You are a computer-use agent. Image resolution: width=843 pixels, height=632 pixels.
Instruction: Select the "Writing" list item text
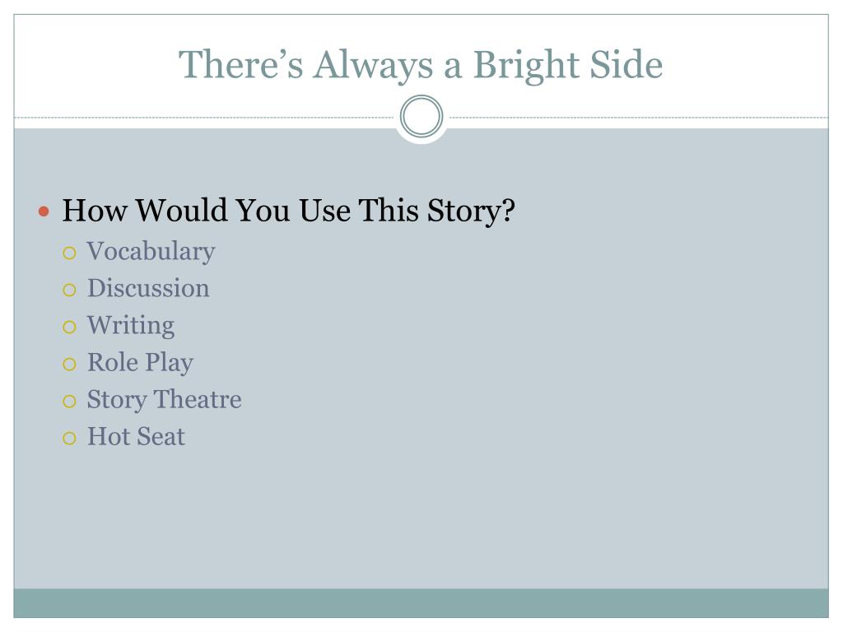(x=131, y=326)
